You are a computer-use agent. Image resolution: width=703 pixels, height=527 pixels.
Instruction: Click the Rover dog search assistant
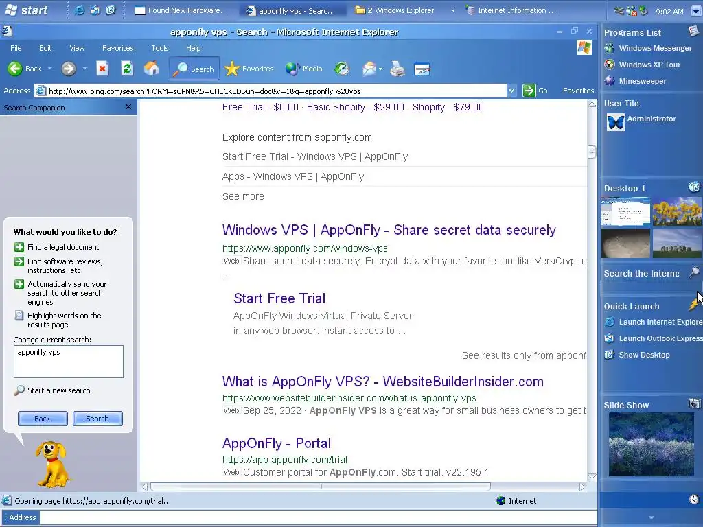pyautogui.click(x=53, y=465)
